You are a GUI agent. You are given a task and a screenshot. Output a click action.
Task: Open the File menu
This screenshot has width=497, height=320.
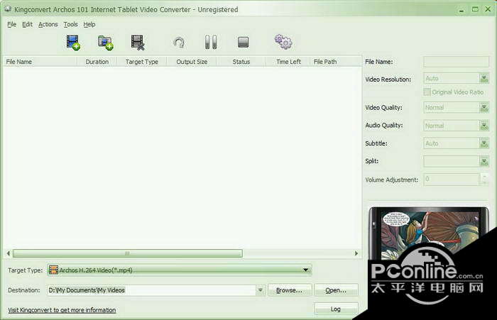click(x=12, y=24)
